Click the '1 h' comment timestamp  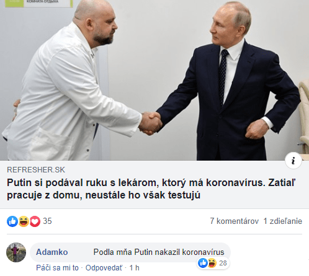click(134, 268)
